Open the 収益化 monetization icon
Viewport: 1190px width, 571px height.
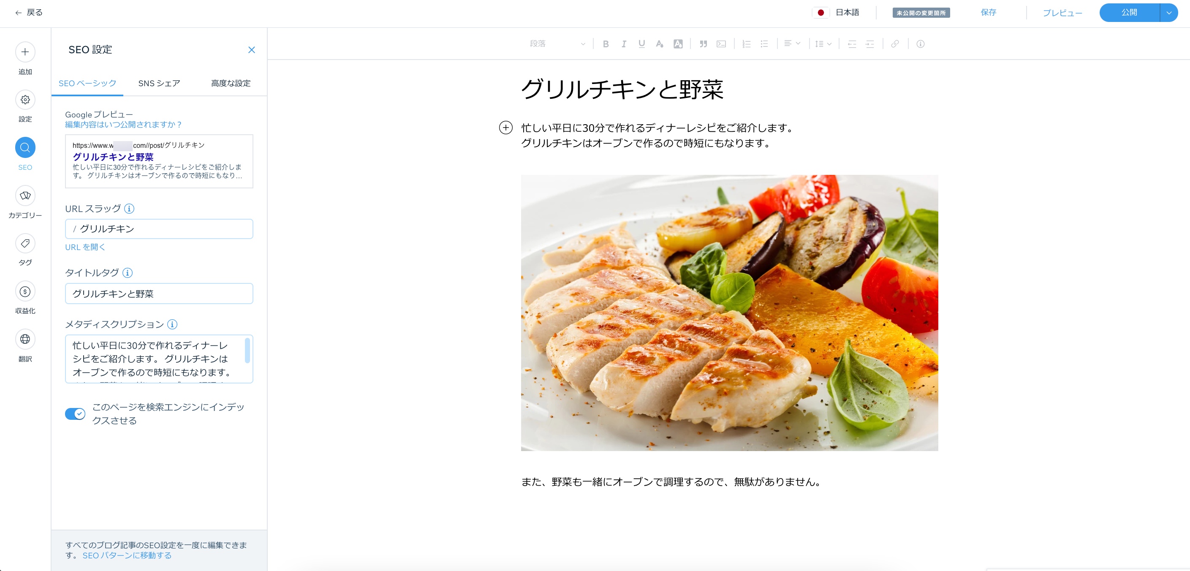25,291
